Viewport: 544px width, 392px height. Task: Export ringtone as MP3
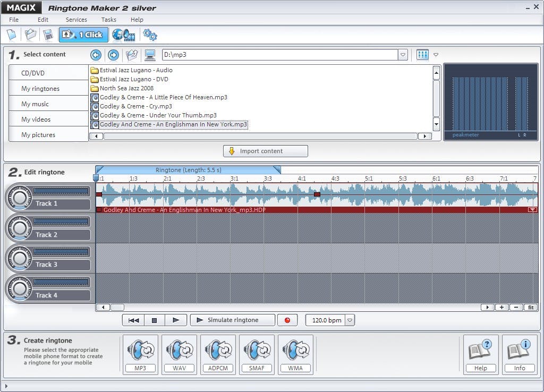(140, 354)
